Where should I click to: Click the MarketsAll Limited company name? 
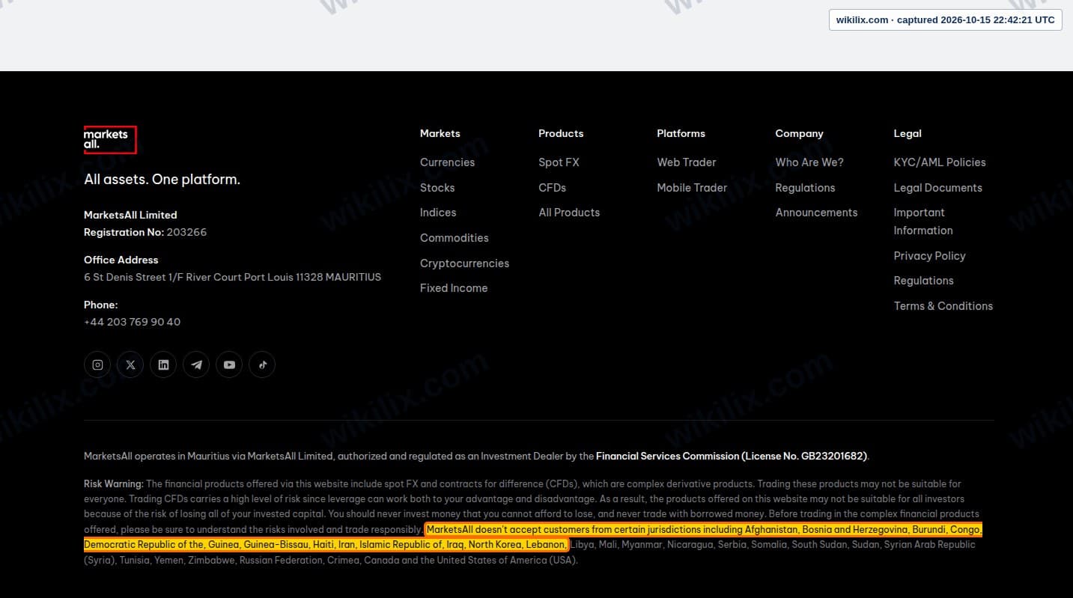click(x=130, y=215)
